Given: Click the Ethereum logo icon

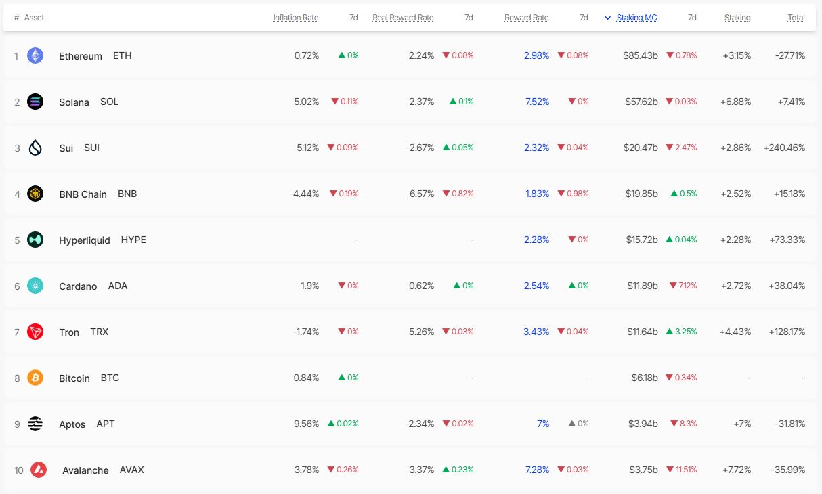Looking at the screenshot, I should pyautogui.click(x=35, y=55).
